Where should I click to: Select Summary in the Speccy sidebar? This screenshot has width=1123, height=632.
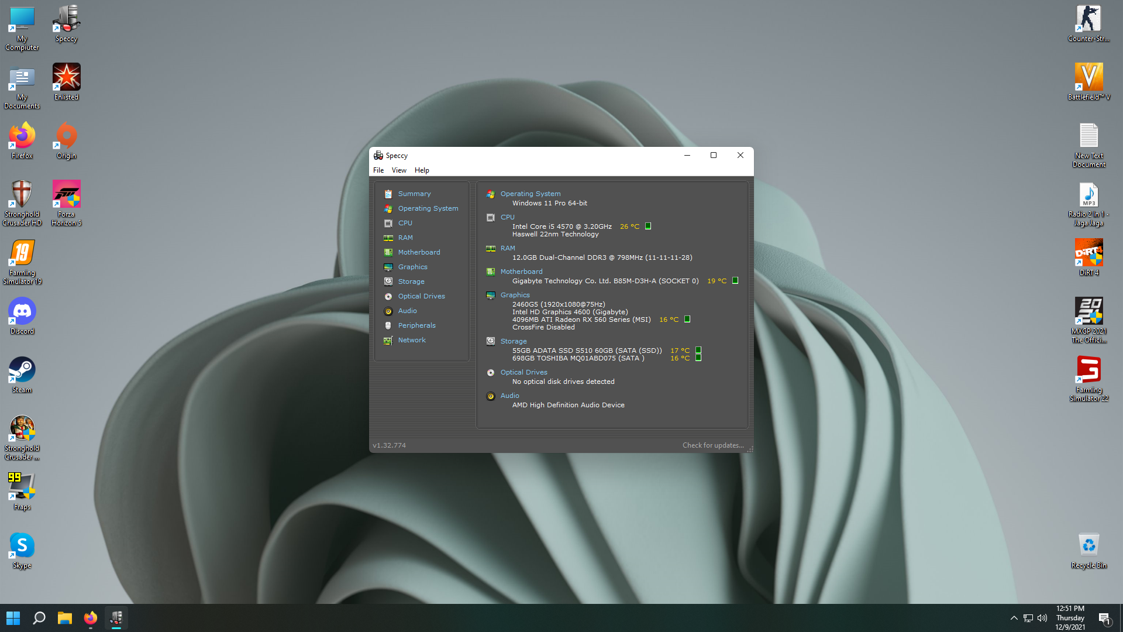click(414, 194)
